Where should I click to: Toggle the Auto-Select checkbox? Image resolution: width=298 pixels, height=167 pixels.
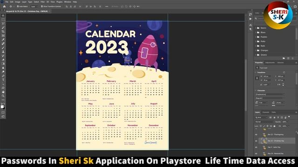coord(18,6)
